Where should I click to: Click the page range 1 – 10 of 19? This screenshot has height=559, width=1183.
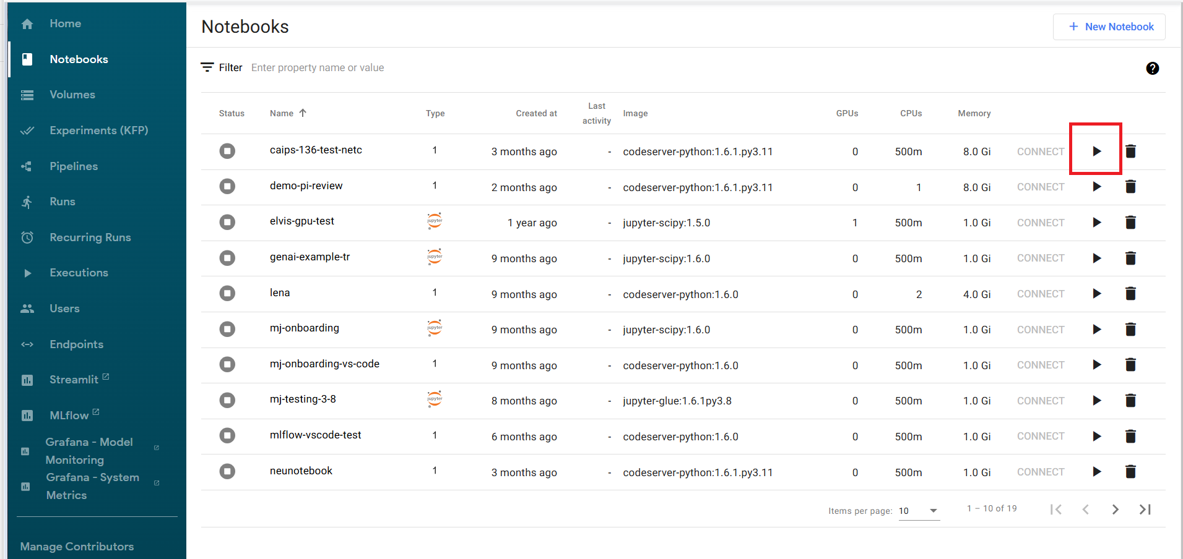click(x=992, y=508)
